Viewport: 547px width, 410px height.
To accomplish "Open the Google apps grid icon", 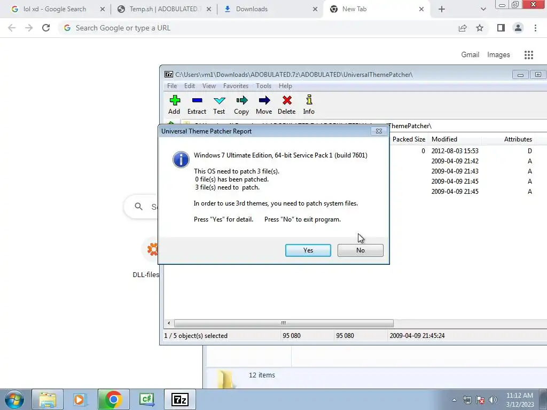I will click(x=529, y=55).
